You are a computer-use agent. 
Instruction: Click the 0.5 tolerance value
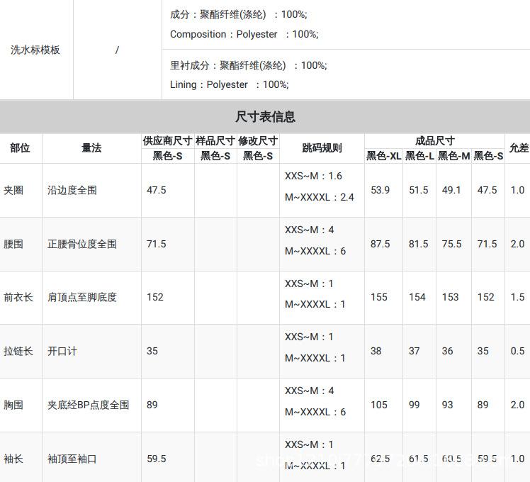517,351
